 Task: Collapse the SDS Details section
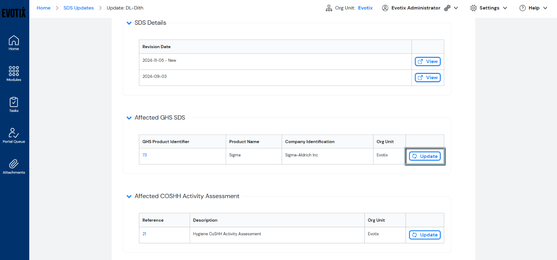pos(129,23)
